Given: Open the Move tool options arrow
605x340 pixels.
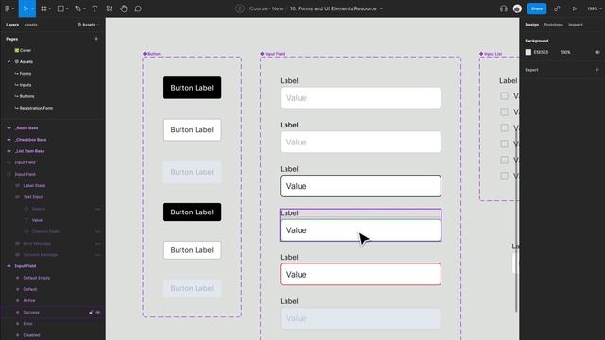Looking at the screenshot, I should (32, 8).
